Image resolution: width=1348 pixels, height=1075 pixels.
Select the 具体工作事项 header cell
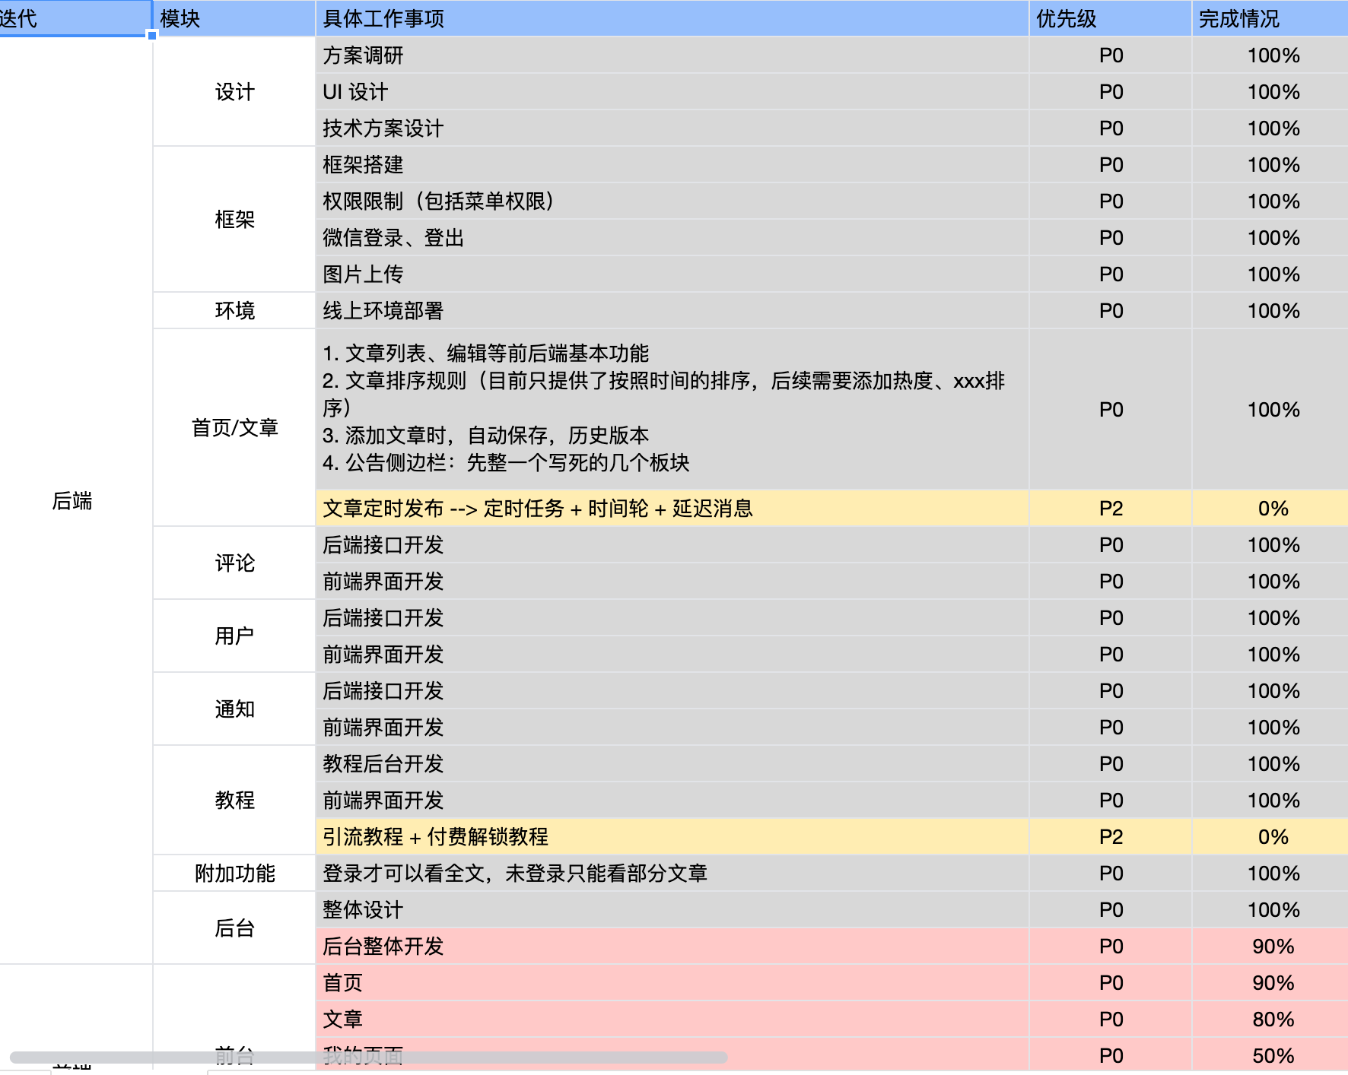coord(671,18)
